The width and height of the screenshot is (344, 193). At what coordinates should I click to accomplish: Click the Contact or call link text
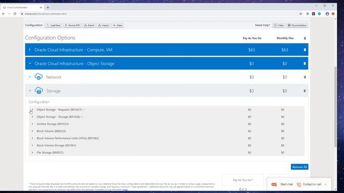pyautogui.click(x=312, y=184)
